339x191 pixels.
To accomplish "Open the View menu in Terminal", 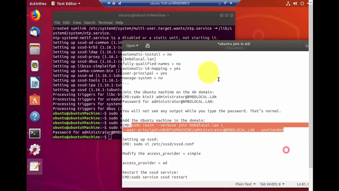I will [77, 23].
